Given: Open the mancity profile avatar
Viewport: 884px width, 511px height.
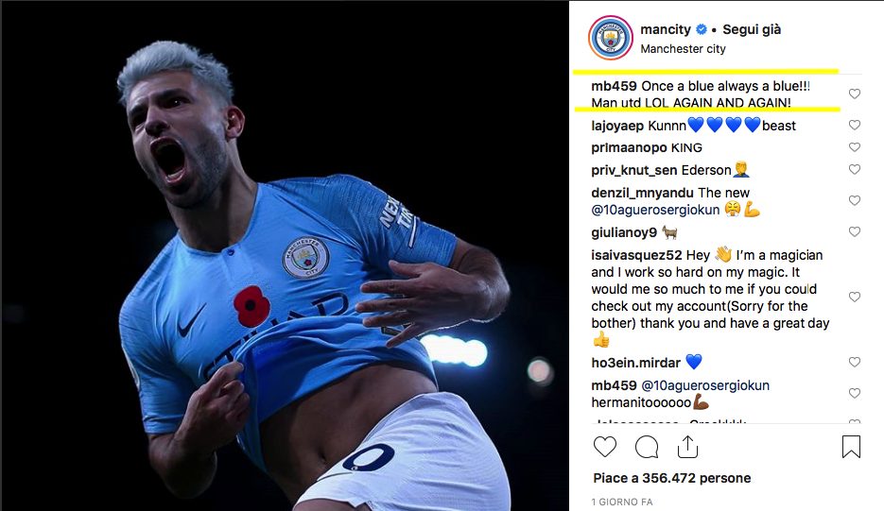Looking at the screenshot, I should [x=611, y=39].
